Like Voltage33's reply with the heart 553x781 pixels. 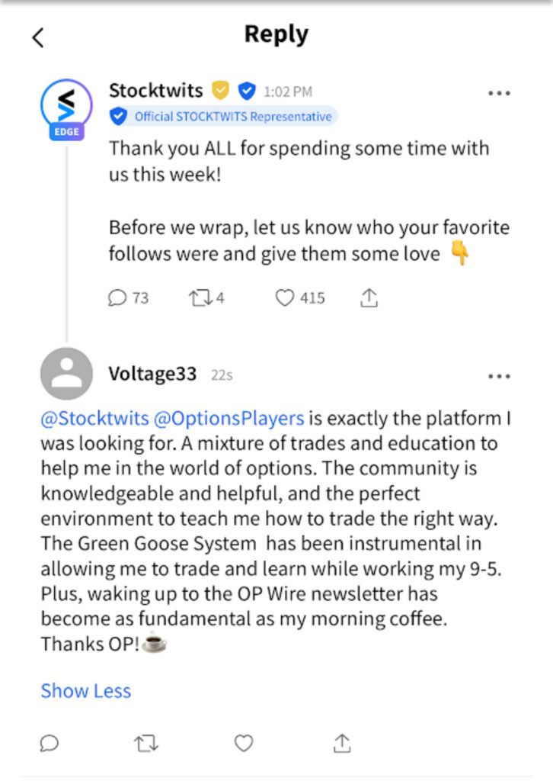(x=244, y=743)
